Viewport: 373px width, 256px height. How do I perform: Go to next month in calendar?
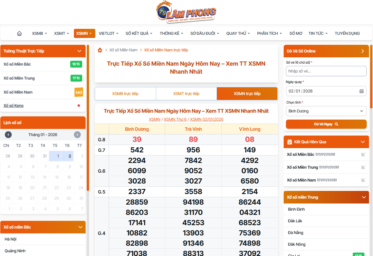(x=77, y=135)
